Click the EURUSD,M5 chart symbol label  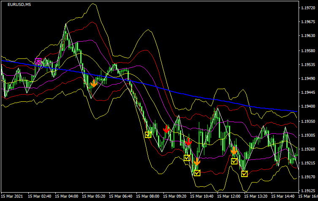coord(19,5)
